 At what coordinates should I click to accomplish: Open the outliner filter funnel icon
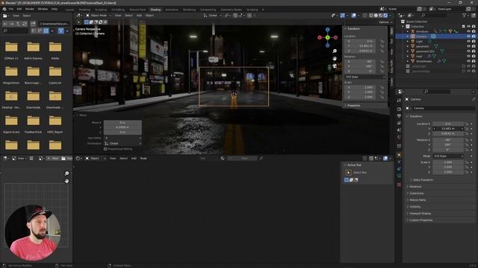(x=465, y=15)
